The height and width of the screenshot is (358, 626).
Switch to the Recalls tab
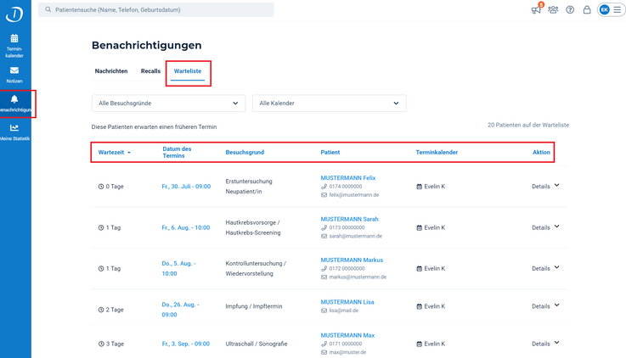[x=150, y=71]
